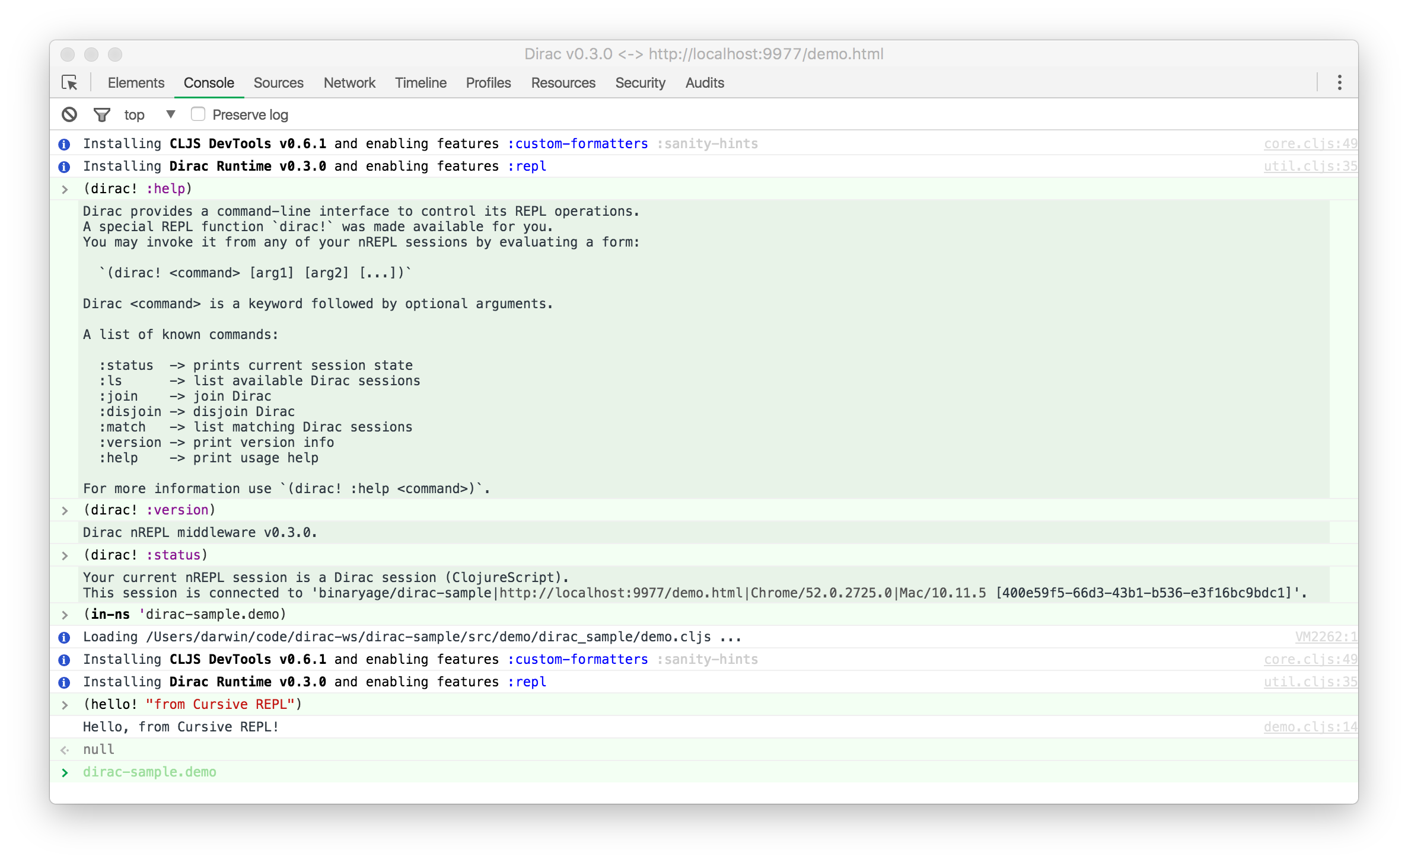Image resolution: width=1408 pixels, height=863 pixels.
Task: Click the Elements tab
Action: click(x=136, y=82)
